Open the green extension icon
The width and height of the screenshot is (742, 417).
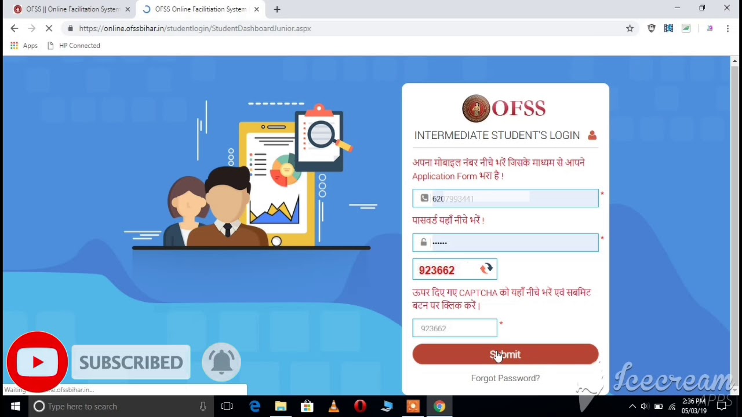pos(686,28)
